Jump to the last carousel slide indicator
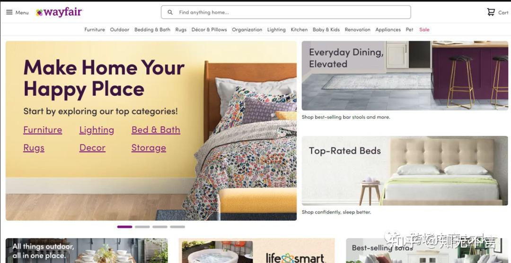 177,227
